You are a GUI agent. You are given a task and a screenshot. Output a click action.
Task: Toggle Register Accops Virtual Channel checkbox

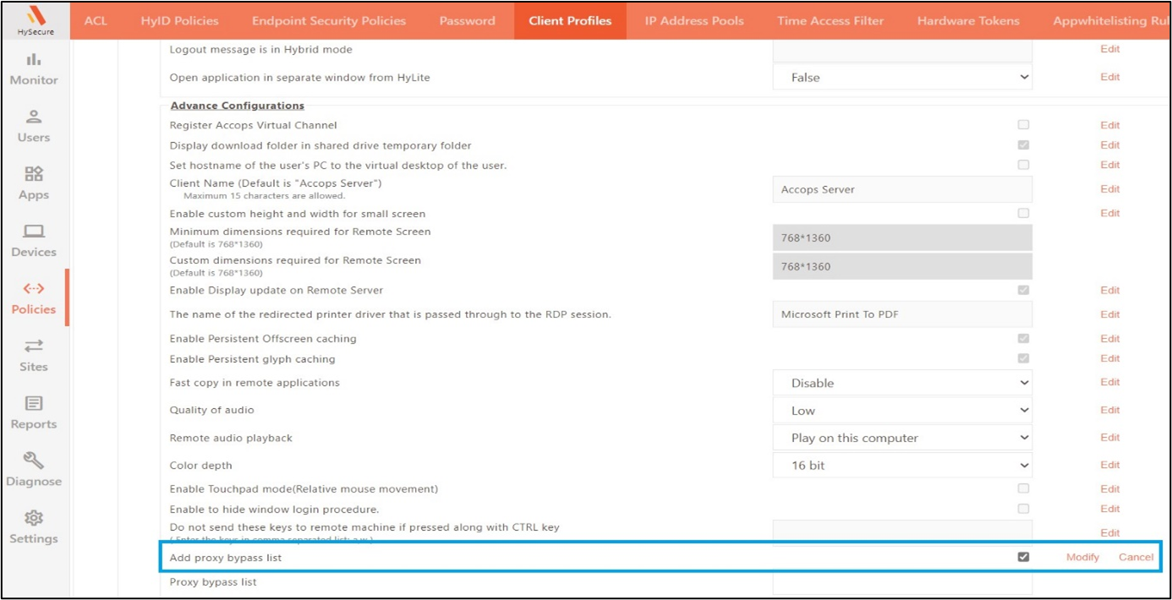coord(1023,125)
